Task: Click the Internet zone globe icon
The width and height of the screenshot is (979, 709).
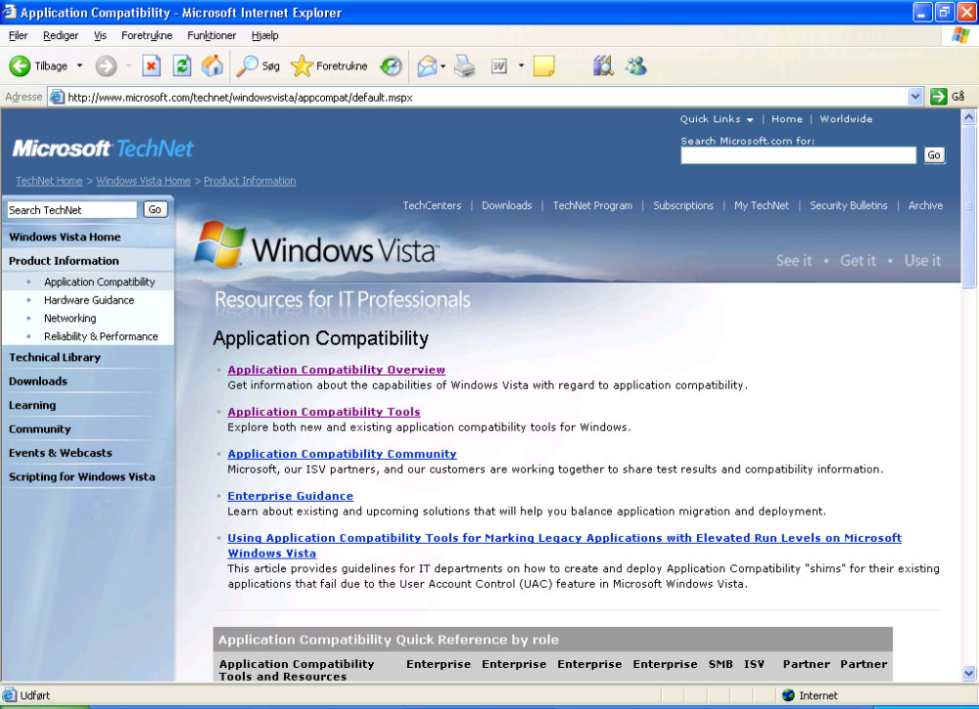Action: (x=788, y=695)
